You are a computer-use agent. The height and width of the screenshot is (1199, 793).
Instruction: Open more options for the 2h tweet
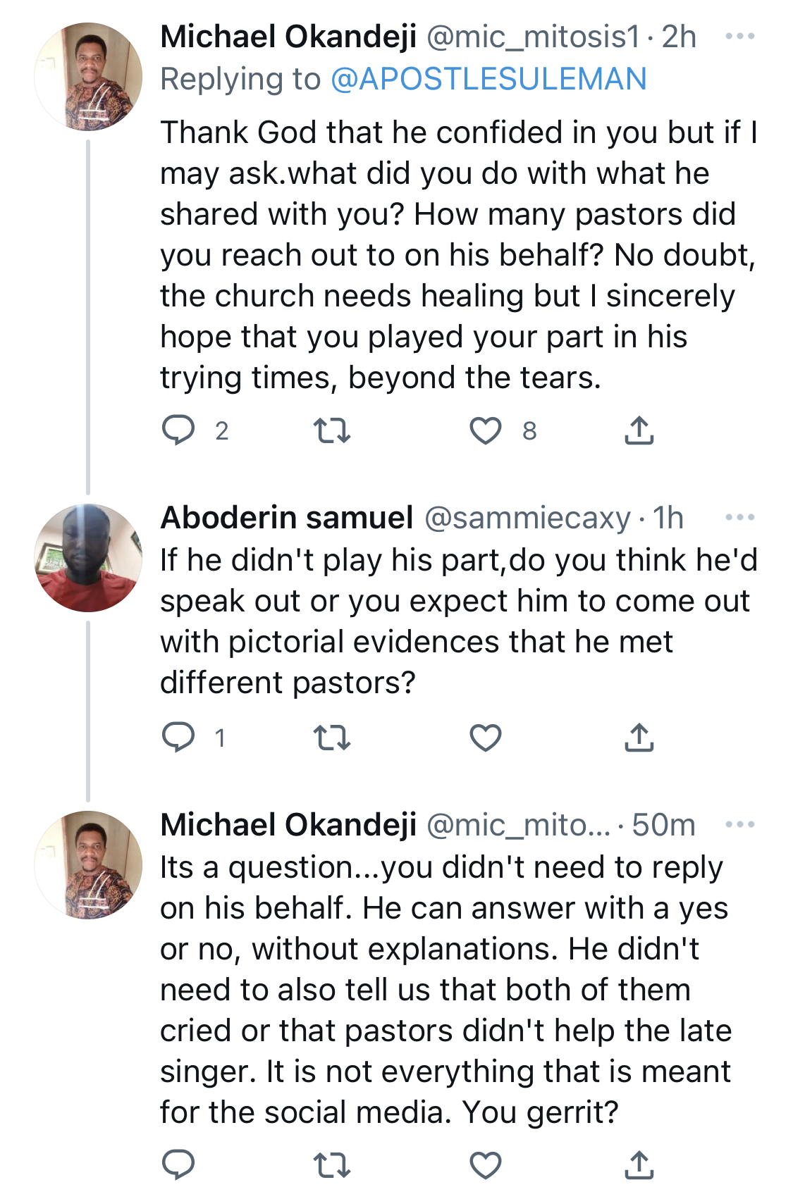(740, 37)
